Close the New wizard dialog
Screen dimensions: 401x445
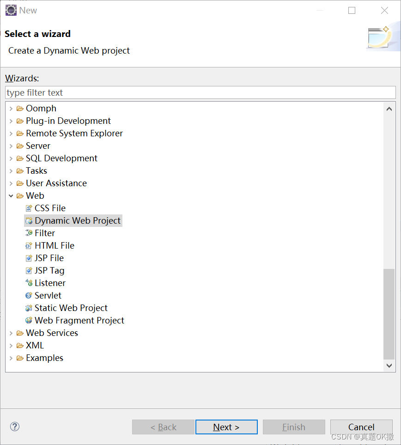click(x=384, y=11)
